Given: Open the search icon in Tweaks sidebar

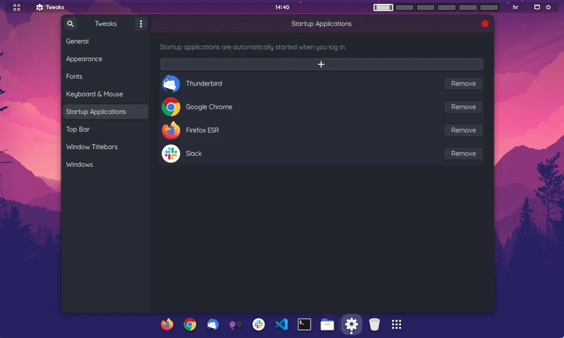Looking at the screenshot, I should point(70,24).
